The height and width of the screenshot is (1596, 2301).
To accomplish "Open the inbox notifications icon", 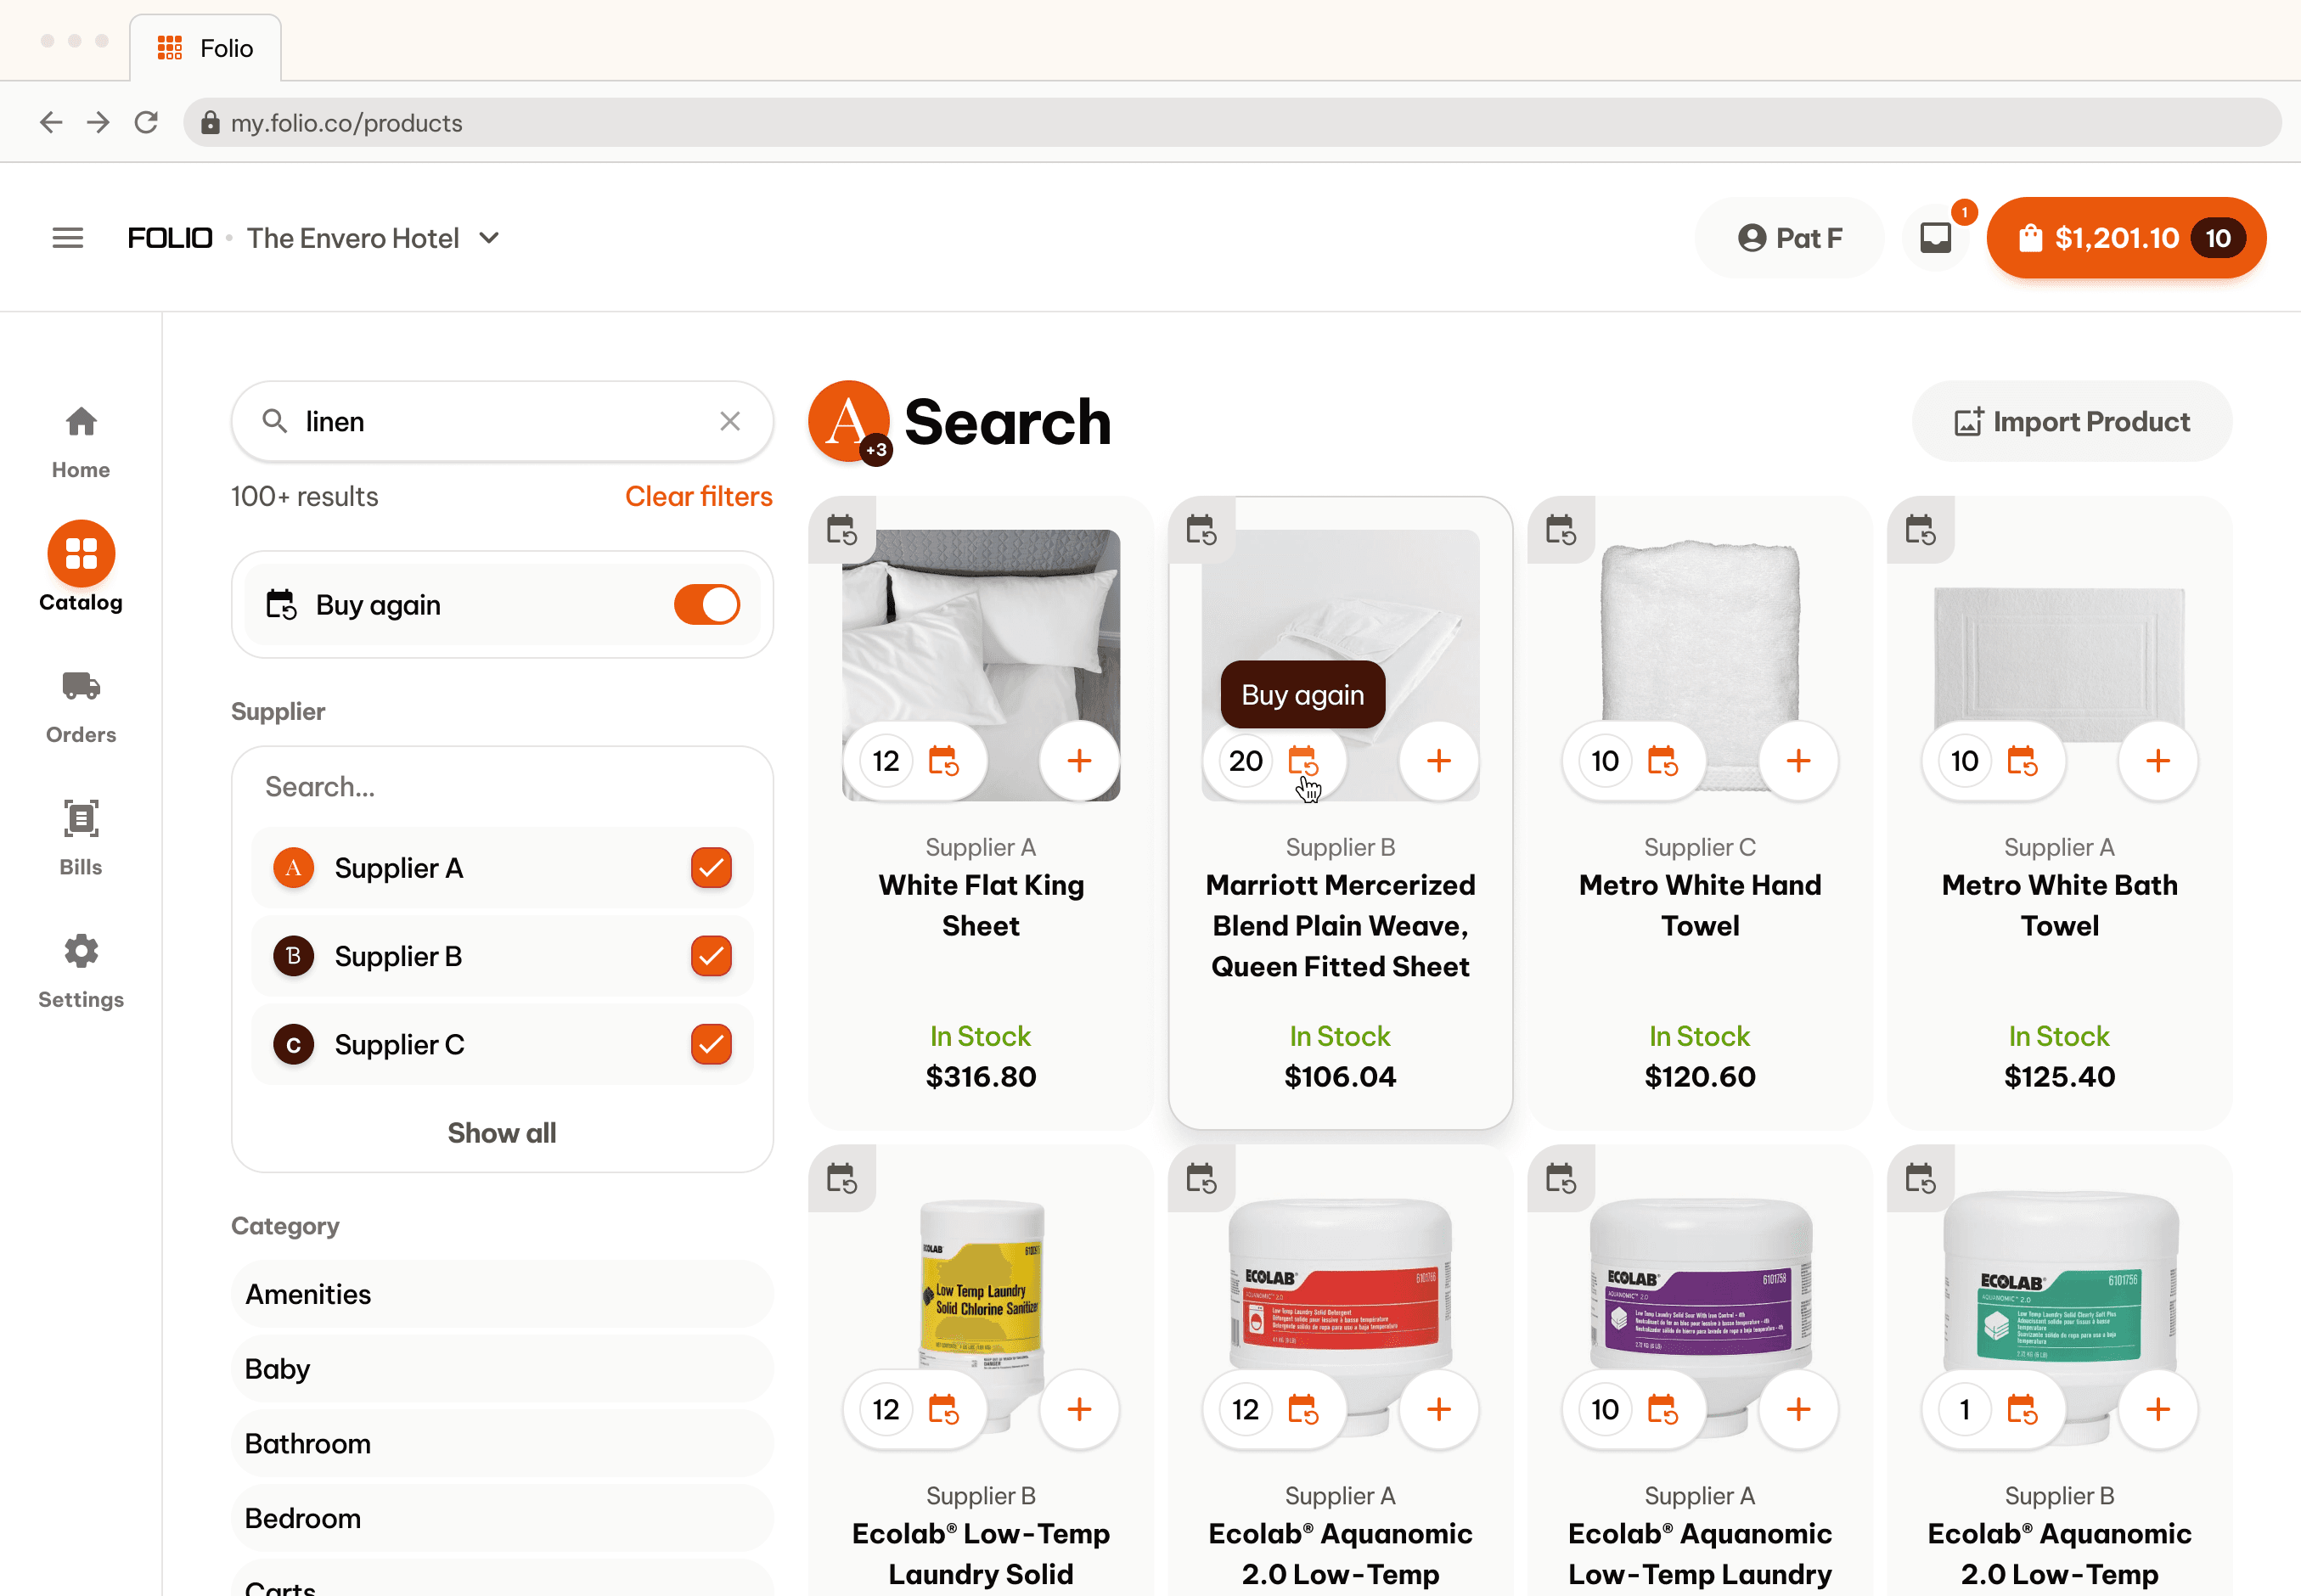I will 1935,238.
